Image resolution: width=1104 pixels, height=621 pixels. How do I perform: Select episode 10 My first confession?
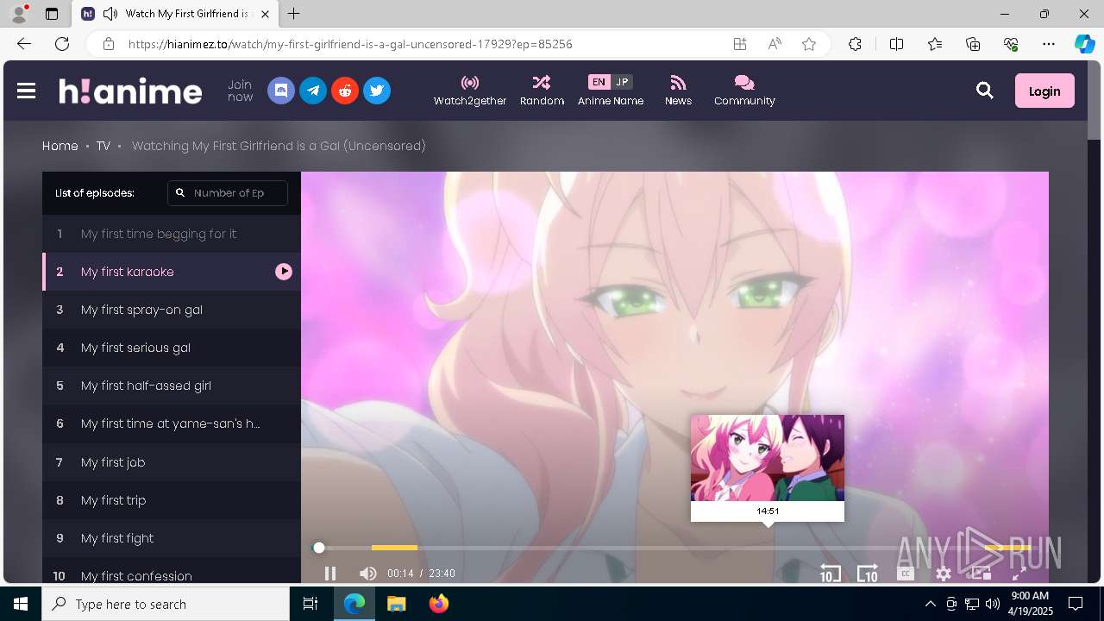coord(172,570)
